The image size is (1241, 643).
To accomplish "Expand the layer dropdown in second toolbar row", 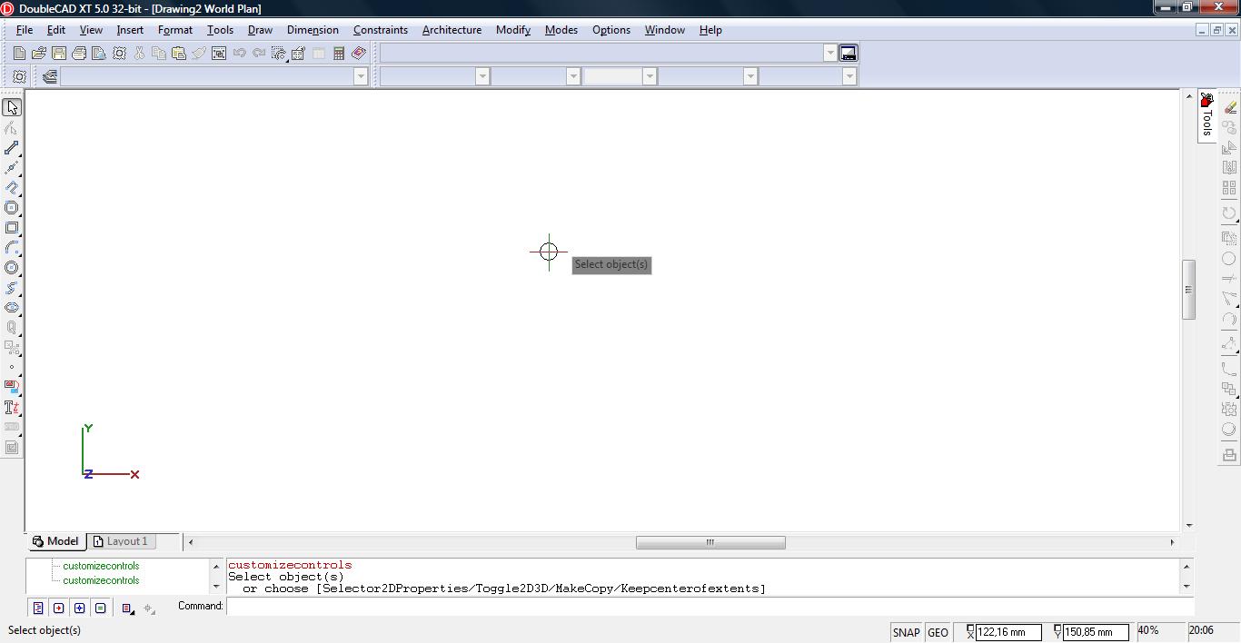I will click(360, 76).
